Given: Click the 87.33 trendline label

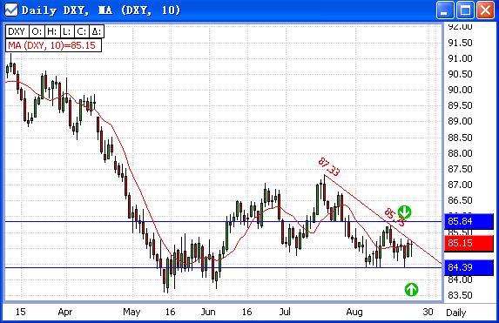Looking at the screenshot, I should (x=328, y=167).
